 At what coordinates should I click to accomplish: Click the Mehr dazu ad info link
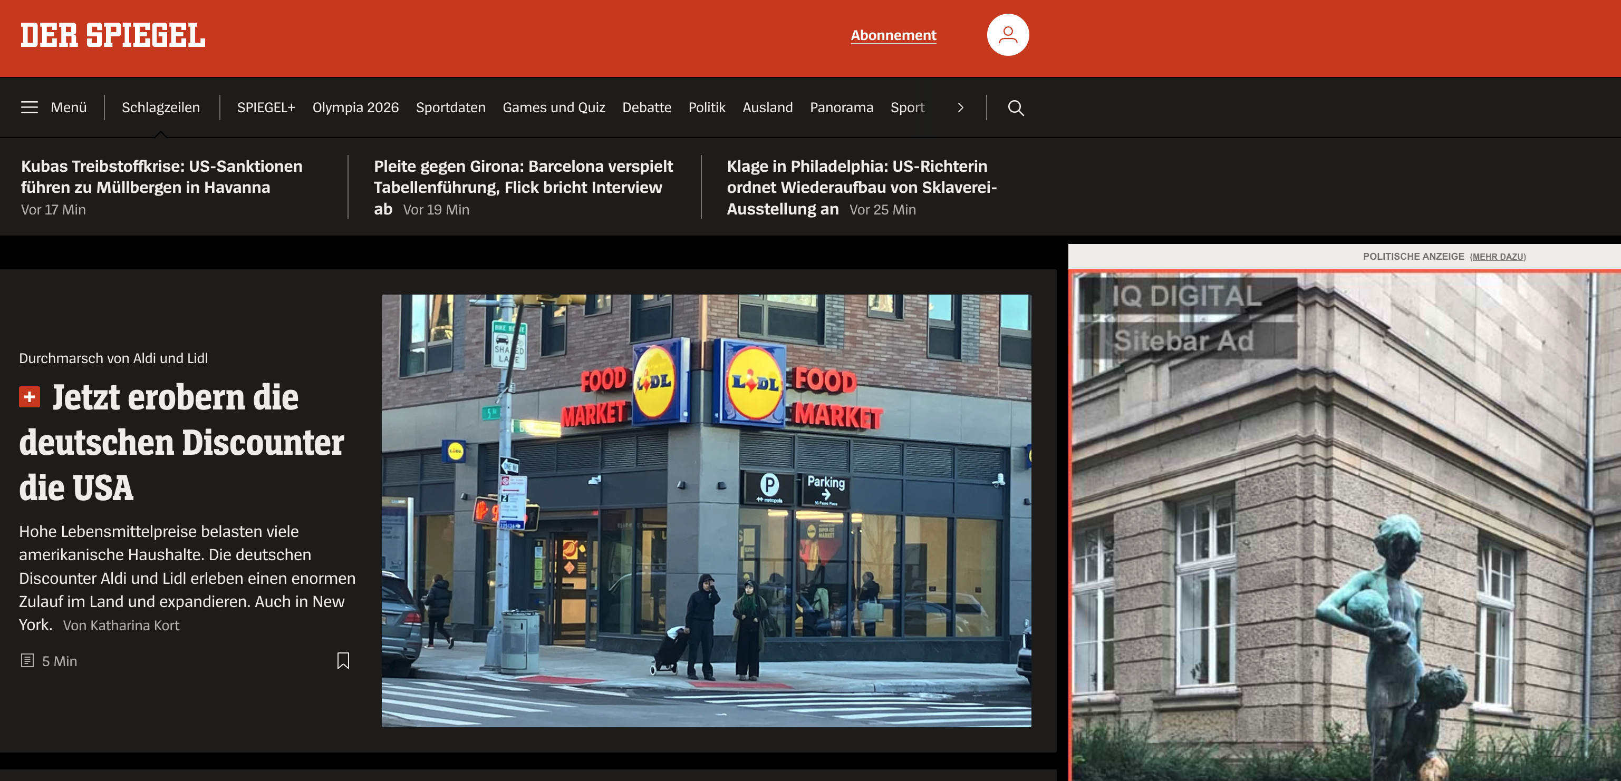coord(1497,257)
